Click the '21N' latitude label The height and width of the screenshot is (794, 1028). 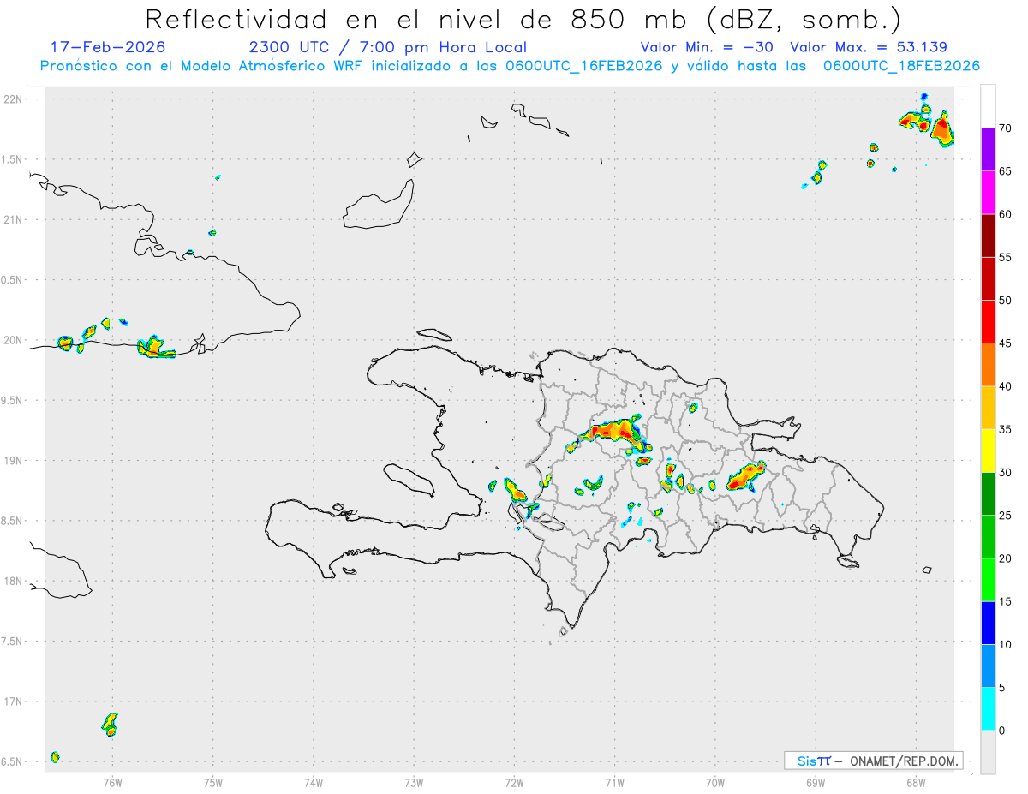(14, 220)
